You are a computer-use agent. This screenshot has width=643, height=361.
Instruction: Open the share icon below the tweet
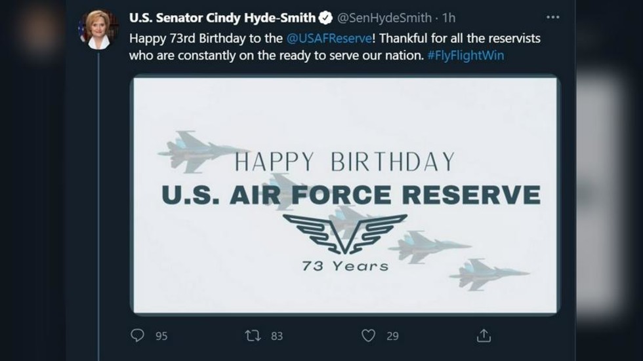click(x=484, y=335)
